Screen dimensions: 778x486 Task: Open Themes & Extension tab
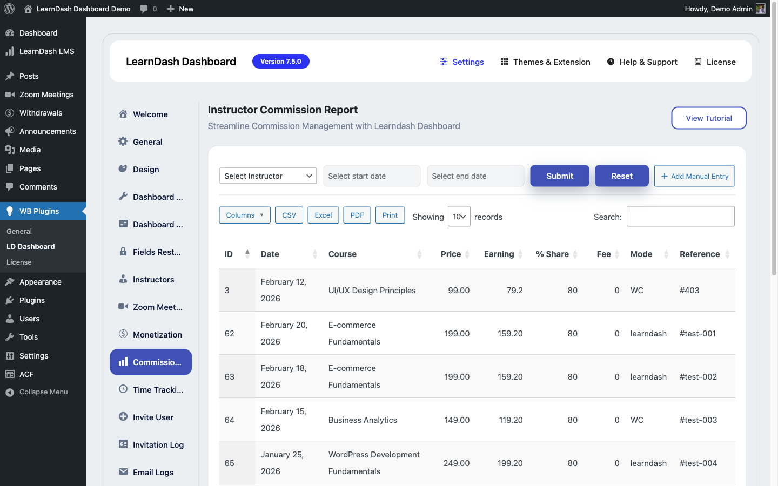tap(545, 62)
